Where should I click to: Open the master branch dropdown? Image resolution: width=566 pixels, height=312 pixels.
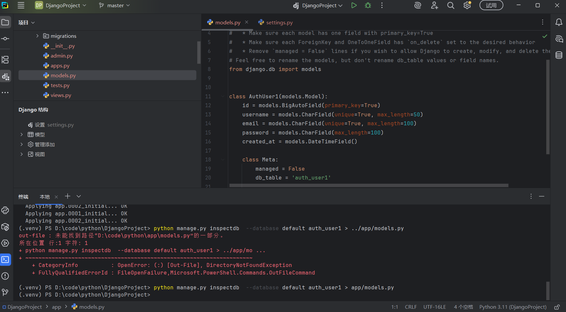coord(114,5)
